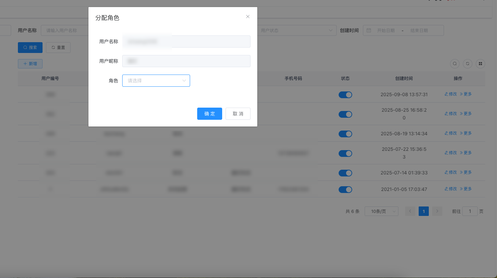Go to next page arrow

(x=437, y=211)
